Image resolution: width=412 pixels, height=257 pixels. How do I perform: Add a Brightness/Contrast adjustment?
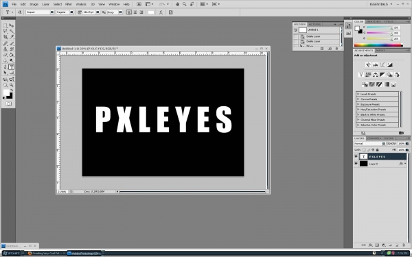[368, 65]
